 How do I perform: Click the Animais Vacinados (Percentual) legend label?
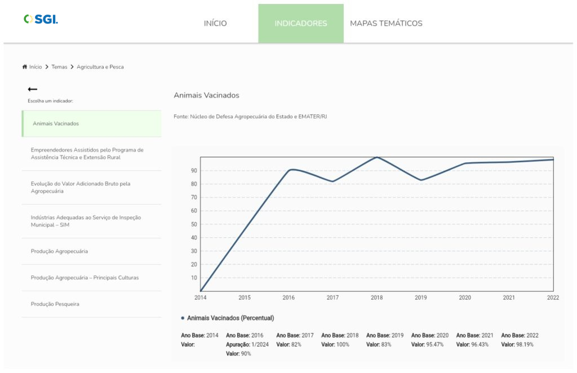(x=230, y=318)
